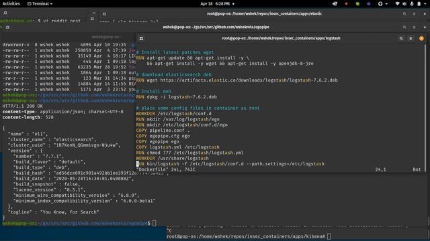
Task: Click the Wi-Fi status icon
Action: point(397,4)
